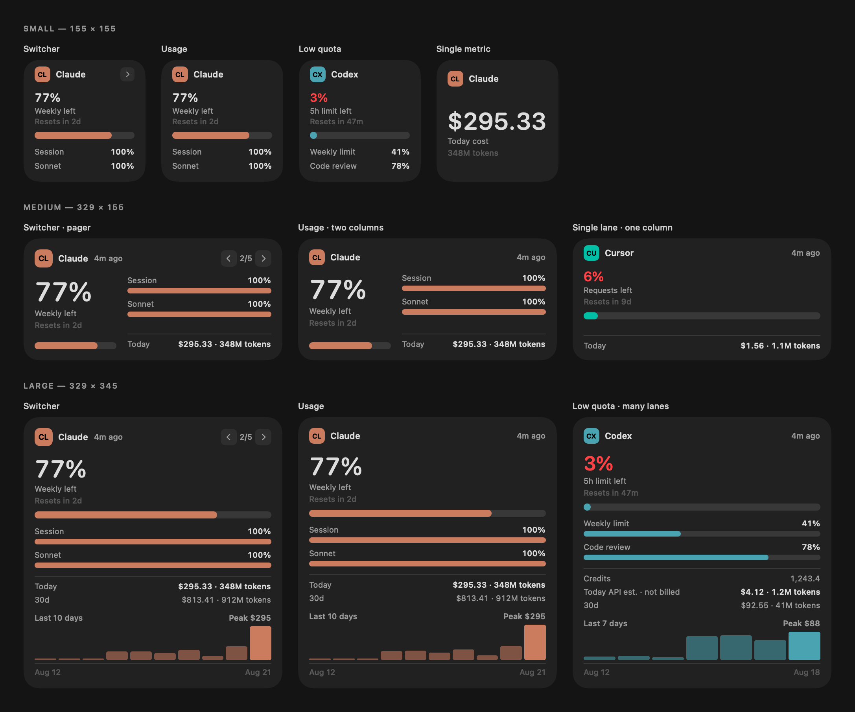
Task: Click the tallest Aug 21 bar in the large Switcher chart
Action: point(261,643)
